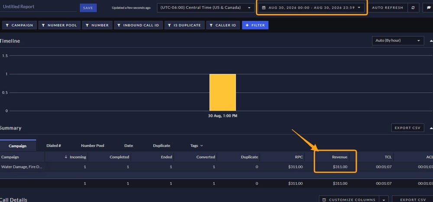Viewport: 433px width, 202px height.
Task: Switch to the Duplicate tab
Action: (x=162, y=146)
